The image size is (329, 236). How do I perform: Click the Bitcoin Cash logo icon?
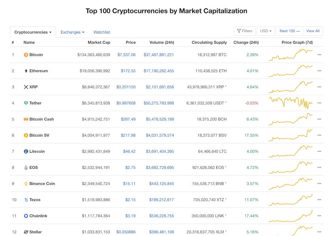coord(26,119)
